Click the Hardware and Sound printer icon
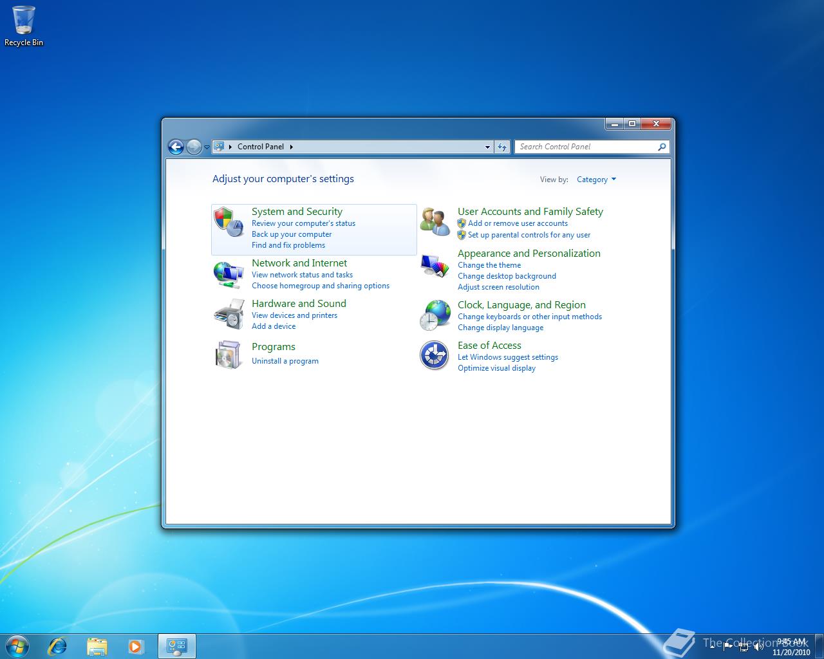This screenshot has width=824, height=659. 229,314
